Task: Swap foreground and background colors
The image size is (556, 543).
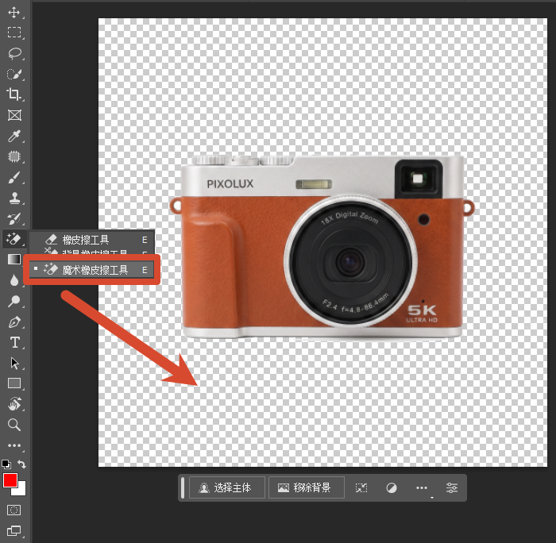Action: (21, 464)
